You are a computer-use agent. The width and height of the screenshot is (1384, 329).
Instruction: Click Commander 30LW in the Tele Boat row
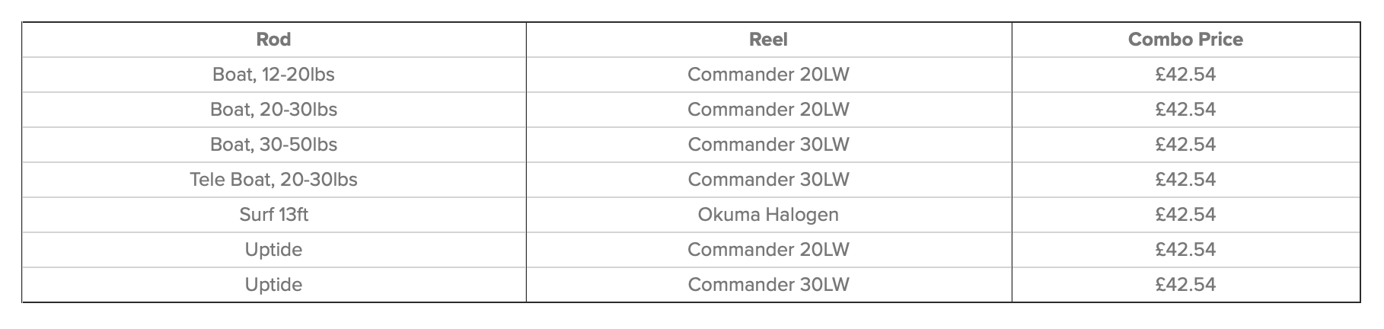click(768, 180)
